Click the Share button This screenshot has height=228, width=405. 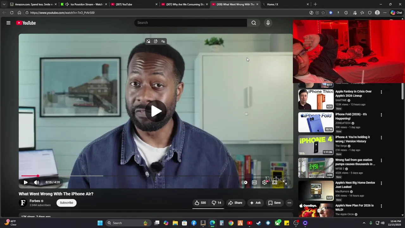pyautogui.click(x=235, y=203)
